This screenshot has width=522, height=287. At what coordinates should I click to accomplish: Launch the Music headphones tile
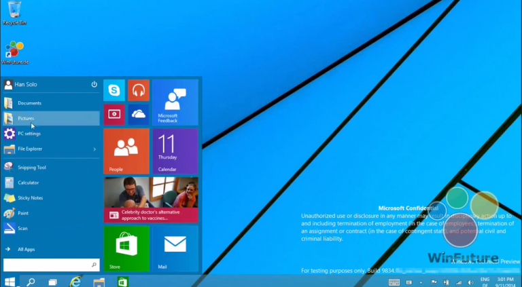pos(139,90)
